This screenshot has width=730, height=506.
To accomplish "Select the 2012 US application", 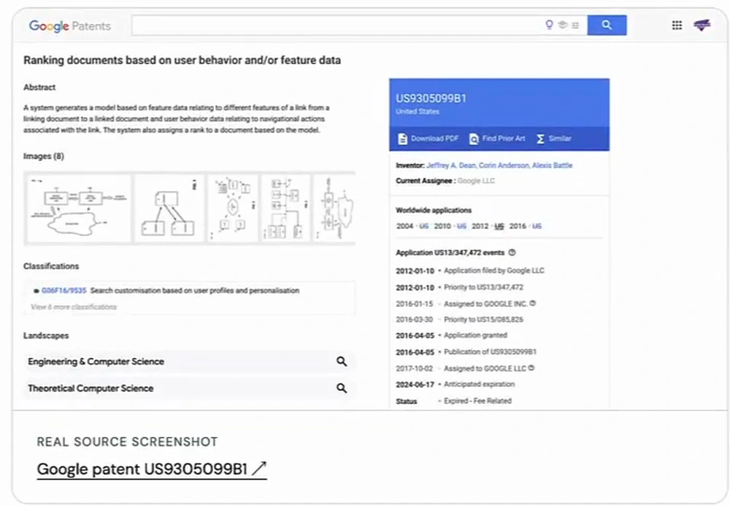I will click(499, 226).
